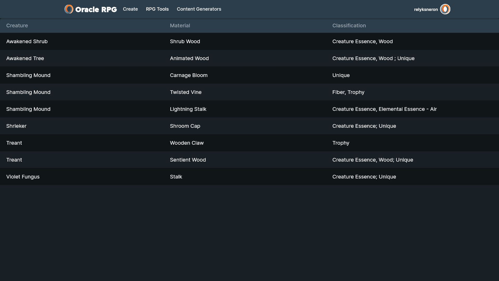Sort by the Material column header
This screenshot has width=499, height=281.
tap(180, 26)
